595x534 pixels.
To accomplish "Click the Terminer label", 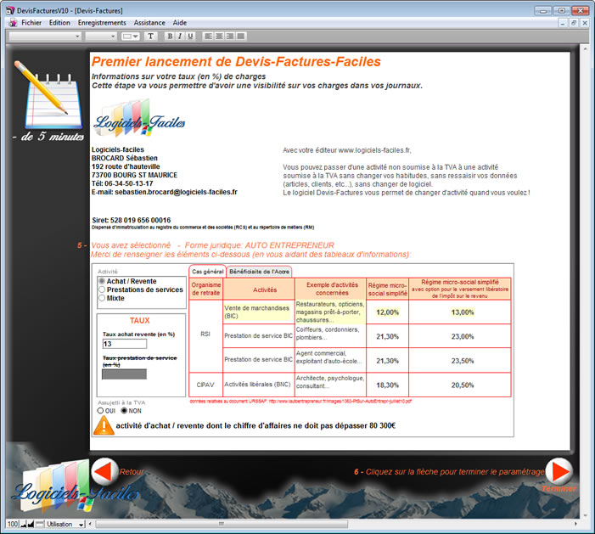I will (559, 489).
